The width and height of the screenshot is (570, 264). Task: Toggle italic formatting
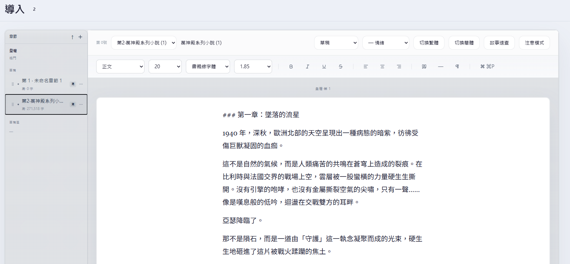[308, 67]
